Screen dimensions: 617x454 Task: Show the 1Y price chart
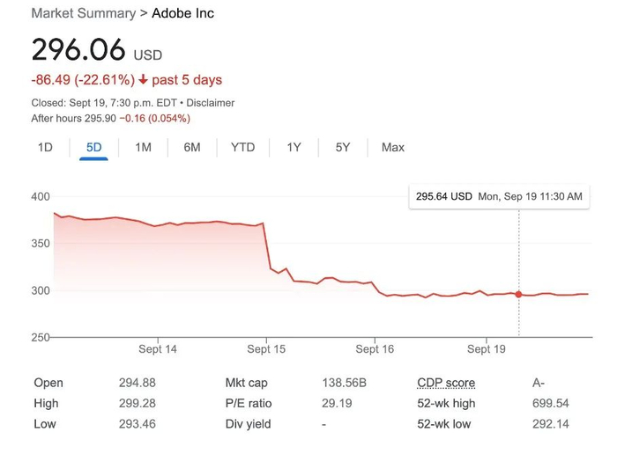click(x=294, y=147)
